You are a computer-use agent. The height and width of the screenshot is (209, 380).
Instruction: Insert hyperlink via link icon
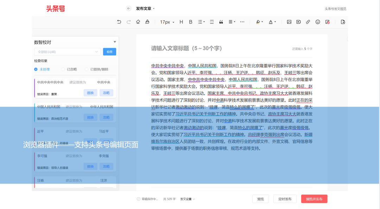coord(308,22)
